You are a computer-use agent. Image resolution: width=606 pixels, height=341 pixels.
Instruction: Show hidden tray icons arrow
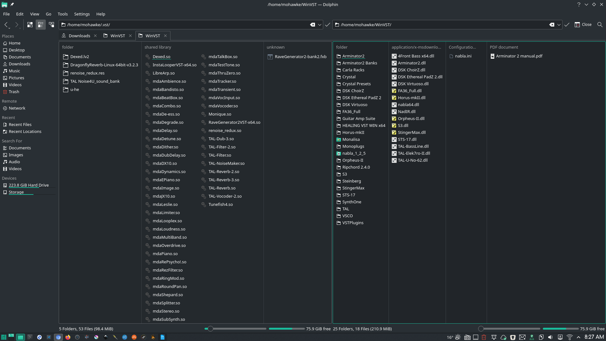point(579,337)
